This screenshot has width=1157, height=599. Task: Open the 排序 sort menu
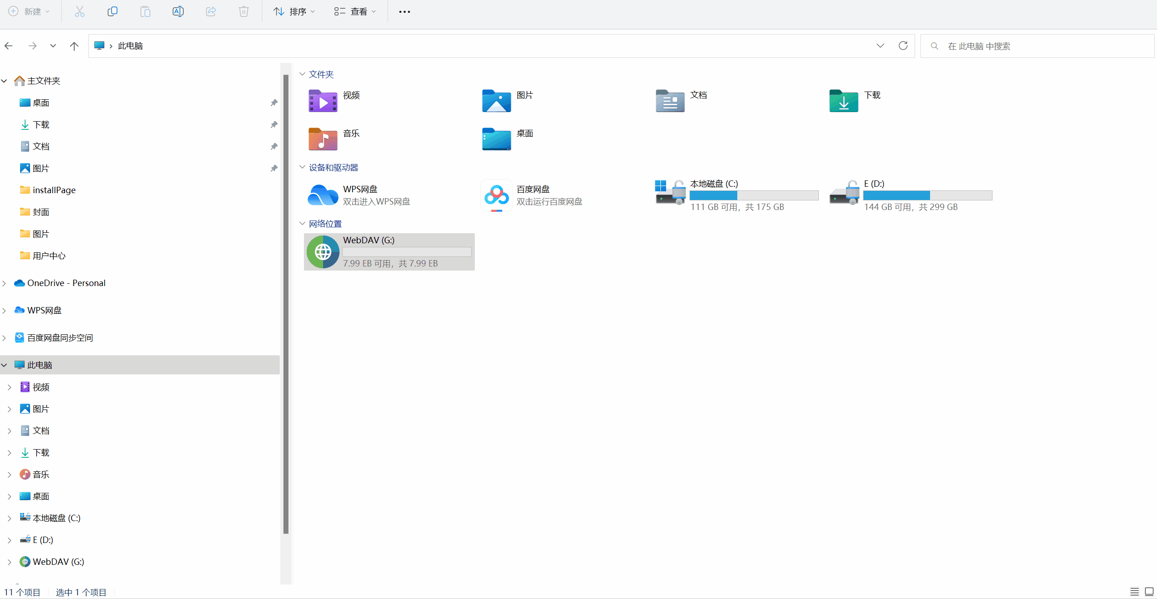[x=293, y=11]
